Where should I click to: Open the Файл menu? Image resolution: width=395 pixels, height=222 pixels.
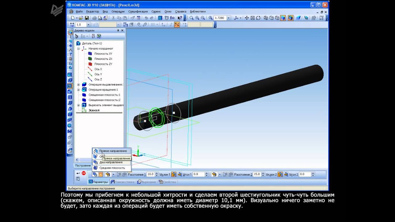pyautogui.click(x=79, y=11)
